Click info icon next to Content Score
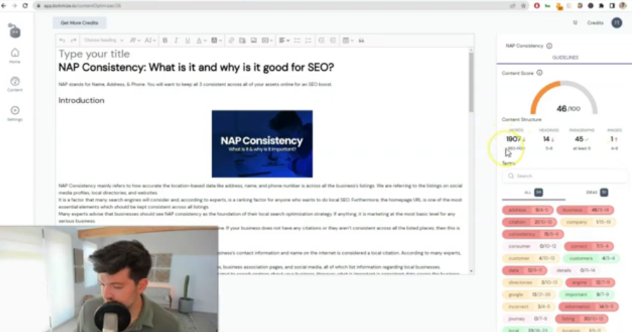Image resolution: width=632 pixels, height=332 pixels. [x=539, y=73]
